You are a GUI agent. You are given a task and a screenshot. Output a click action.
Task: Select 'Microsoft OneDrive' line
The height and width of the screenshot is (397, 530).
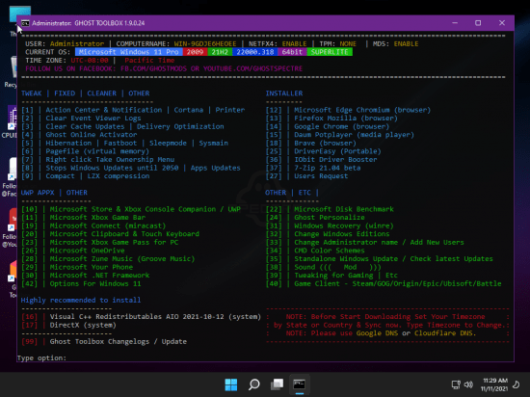point(73,251)
